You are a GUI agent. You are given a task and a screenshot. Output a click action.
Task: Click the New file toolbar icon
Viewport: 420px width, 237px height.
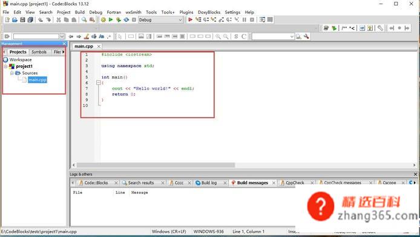click(x=7, y=20)
